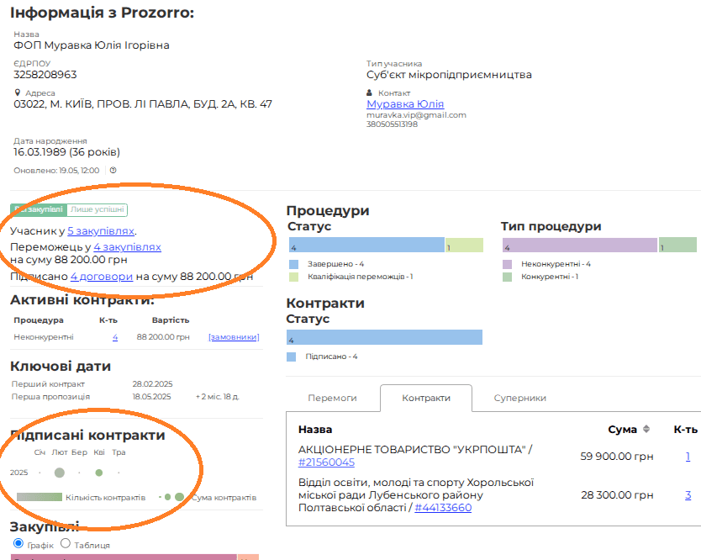Click the location pin icon by Адреса
This screenshot has height=560, width=701.
pyautogui.click(x=17, y=93)
